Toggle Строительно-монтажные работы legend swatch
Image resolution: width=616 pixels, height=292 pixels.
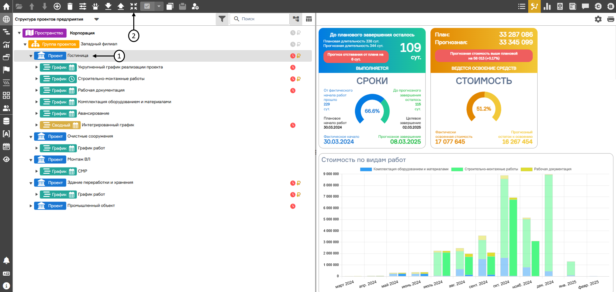pos(457,169)
